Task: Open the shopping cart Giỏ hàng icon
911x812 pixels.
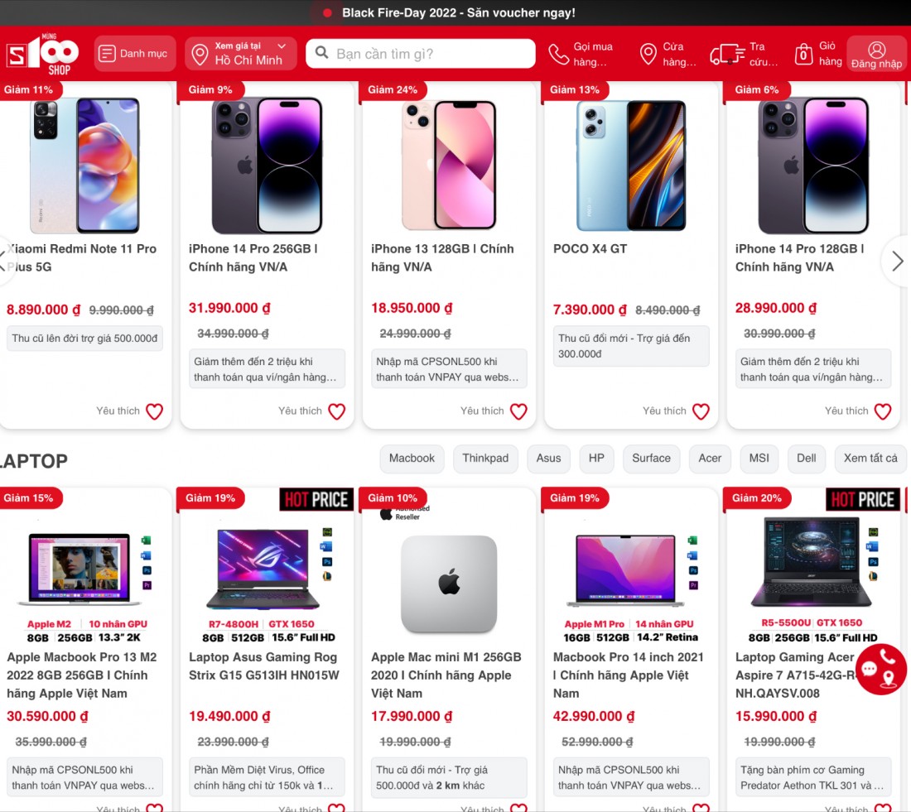Action: click(803, 54)
